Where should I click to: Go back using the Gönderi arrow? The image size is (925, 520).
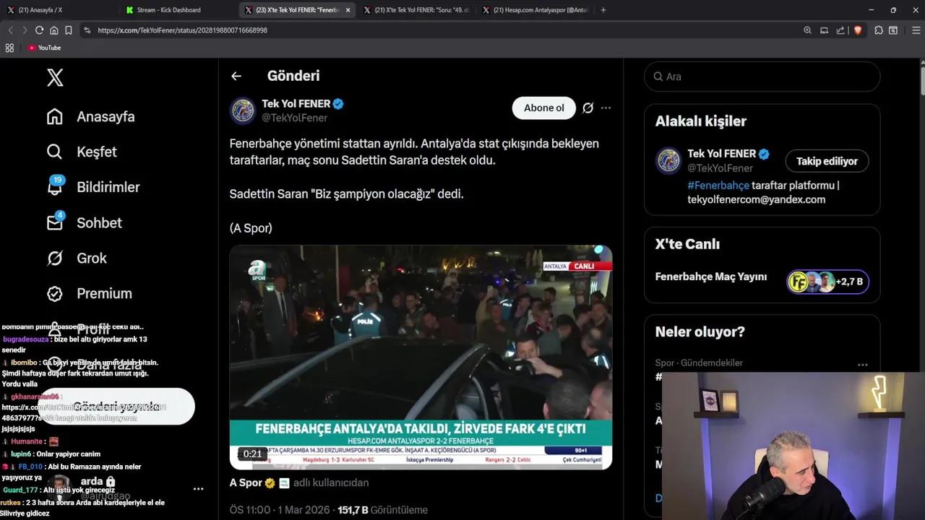tap(236, 76)
